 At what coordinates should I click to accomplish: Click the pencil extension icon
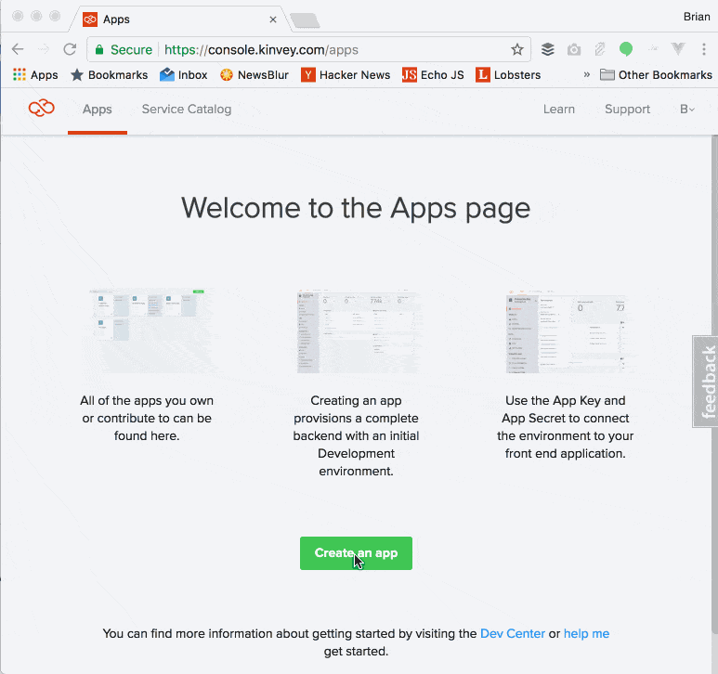(x=599, y=49)
